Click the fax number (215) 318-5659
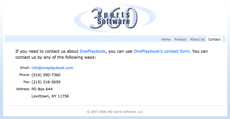230x119 pixels. pos(46,82)
